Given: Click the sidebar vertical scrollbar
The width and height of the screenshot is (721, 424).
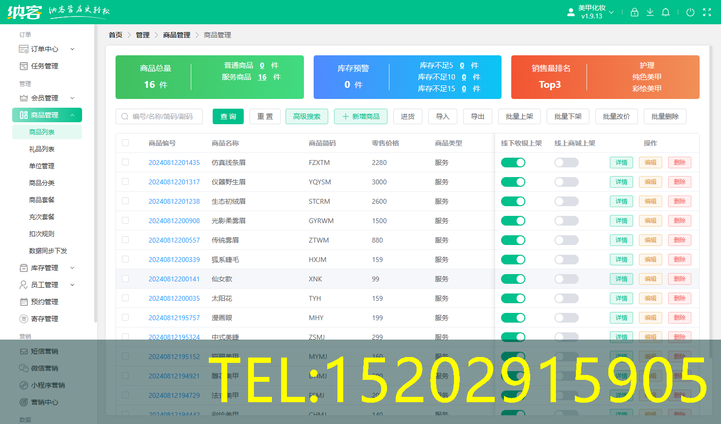Looking at the screenshot, I should pos(95,175).
